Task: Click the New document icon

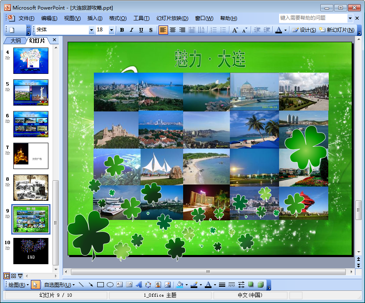Action: (12, 30)
